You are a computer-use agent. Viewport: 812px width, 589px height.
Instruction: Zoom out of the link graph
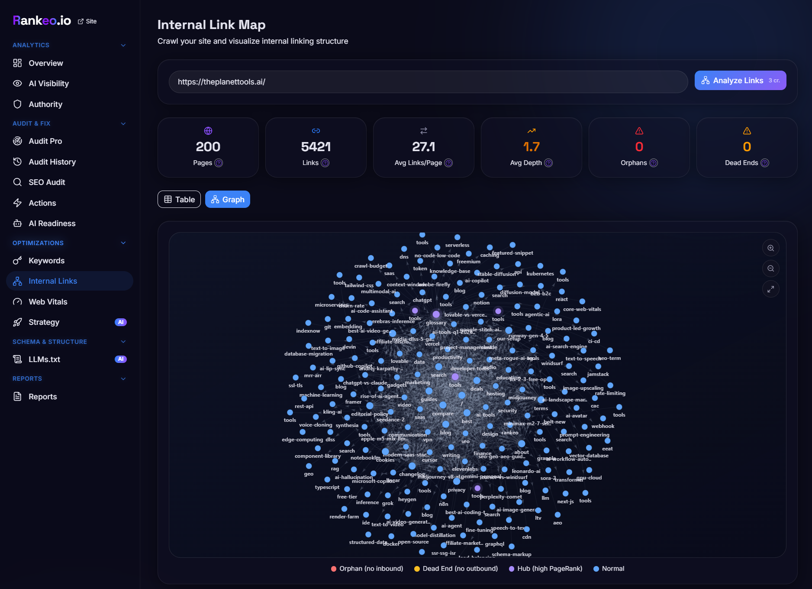click(770, 268)
